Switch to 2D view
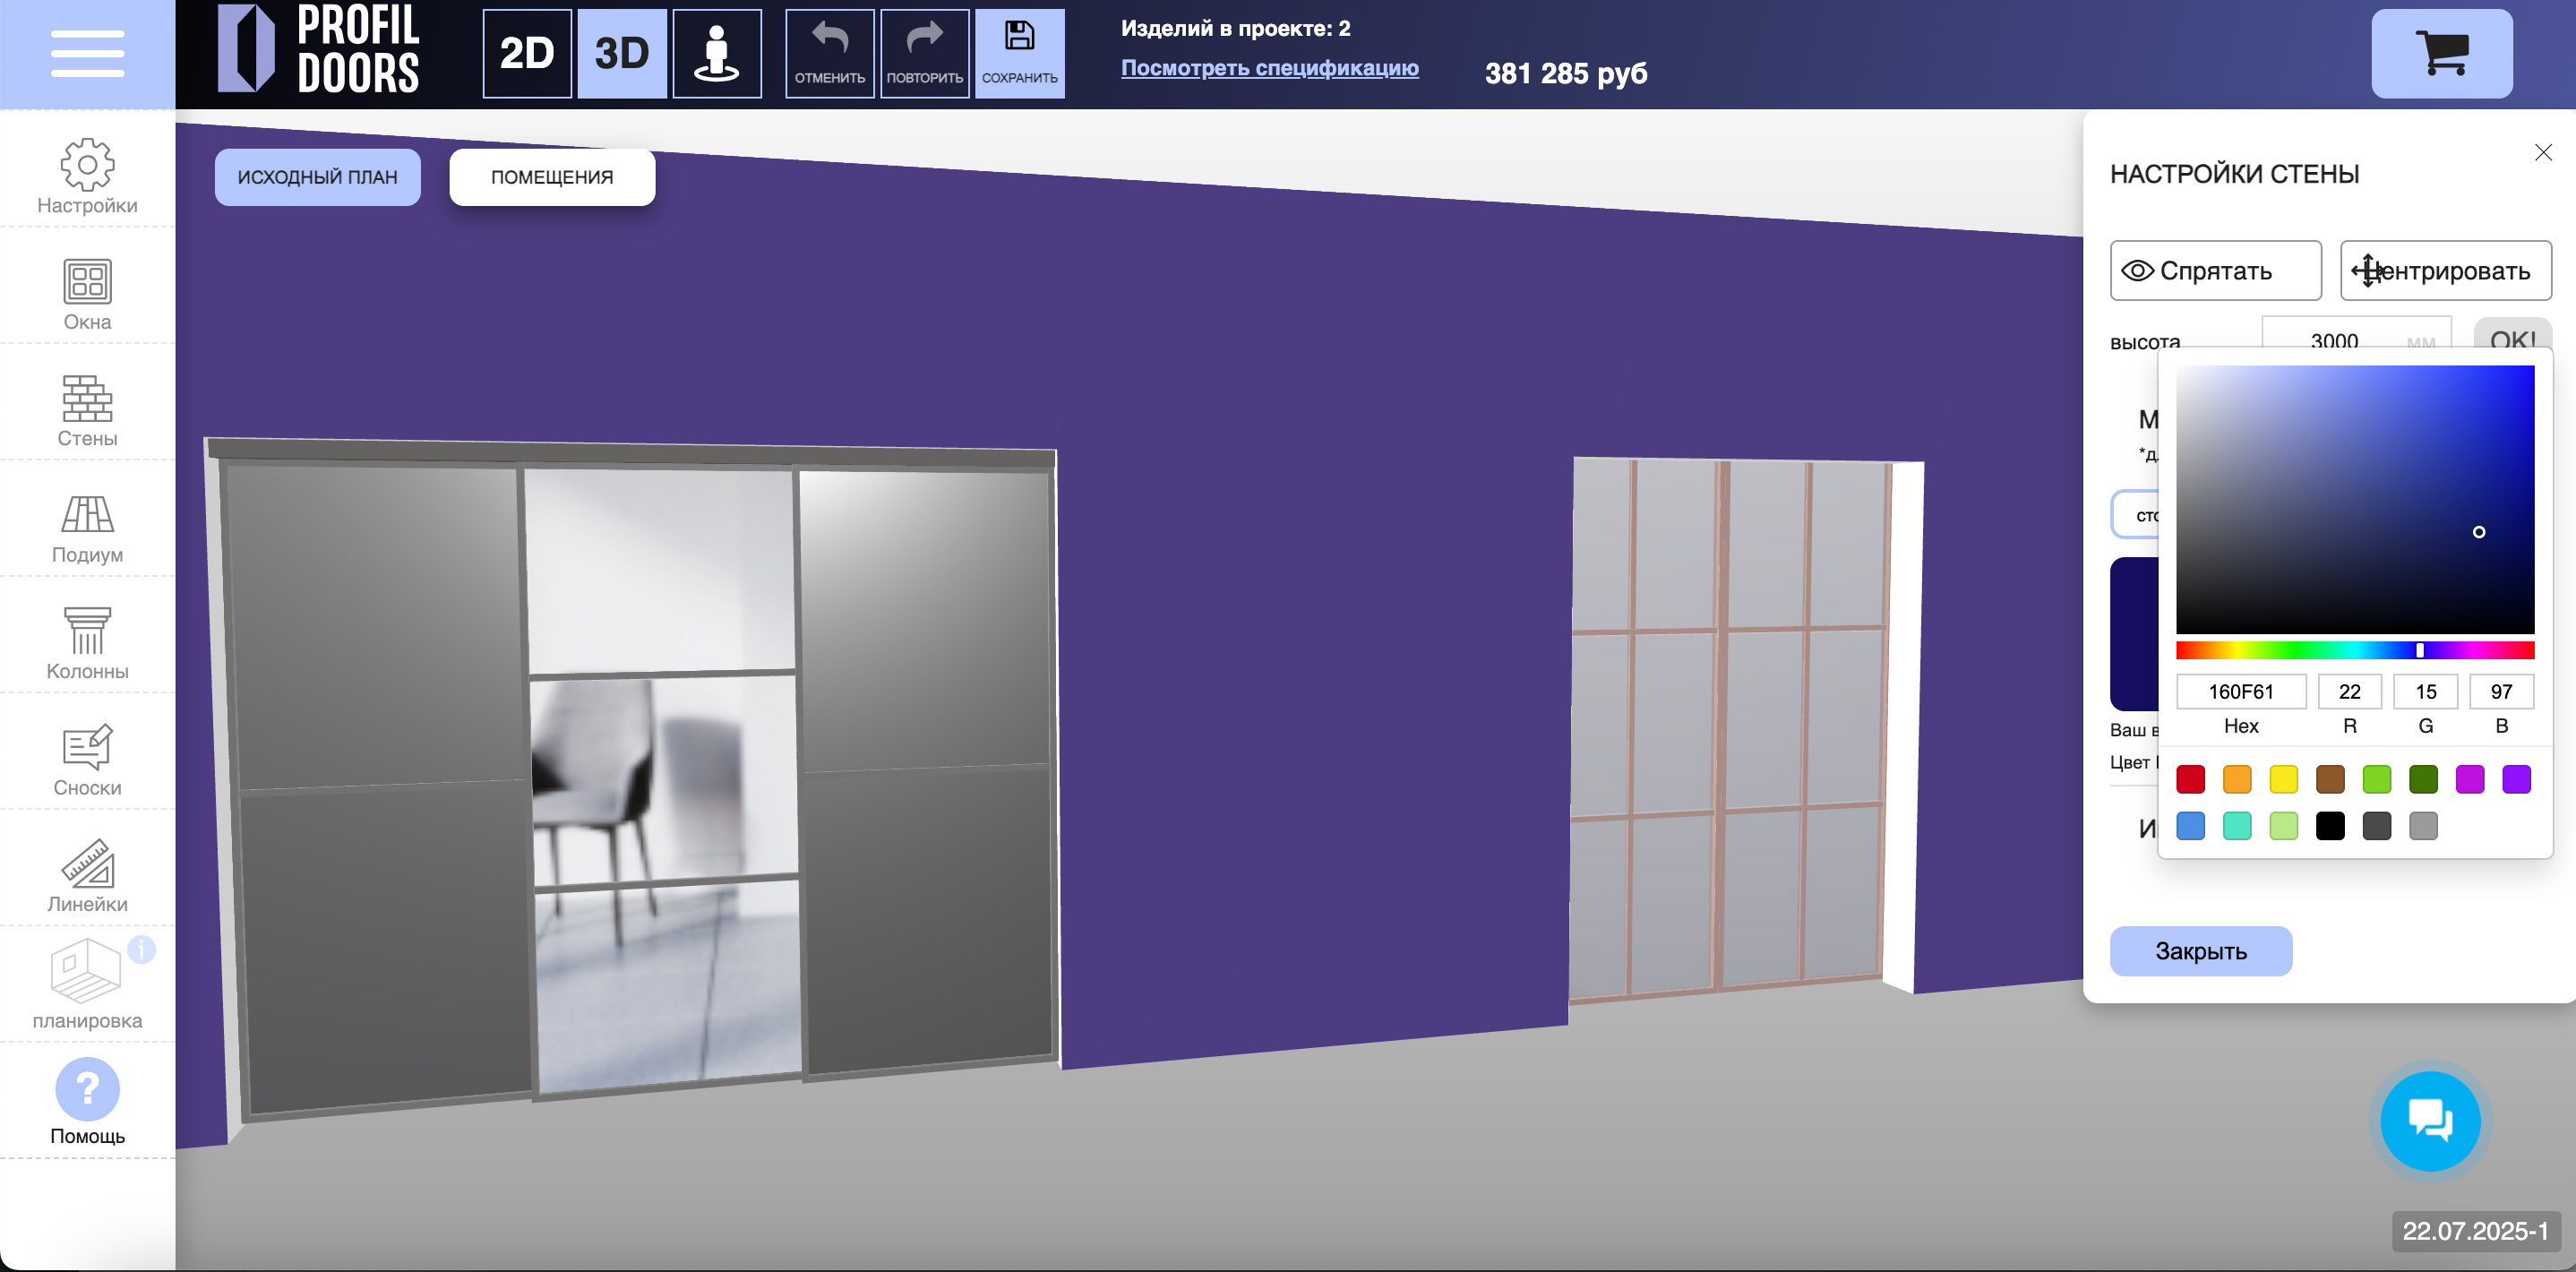 tap(527, 53)
